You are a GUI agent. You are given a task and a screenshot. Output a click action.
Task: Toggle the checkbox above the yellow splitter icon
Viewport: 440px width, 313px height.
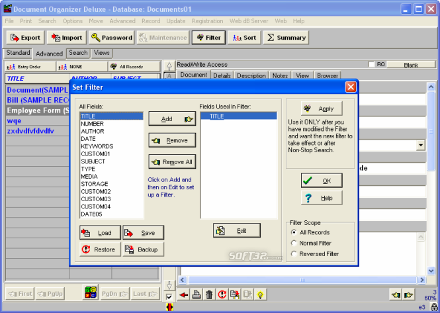coord(169,296)
